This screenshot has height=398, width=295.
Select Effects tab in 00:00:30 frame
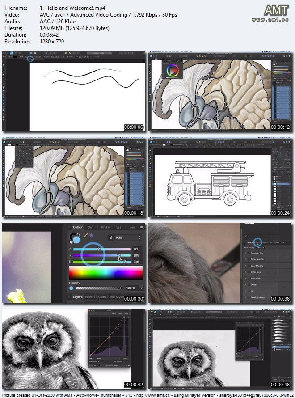(90, 297)
